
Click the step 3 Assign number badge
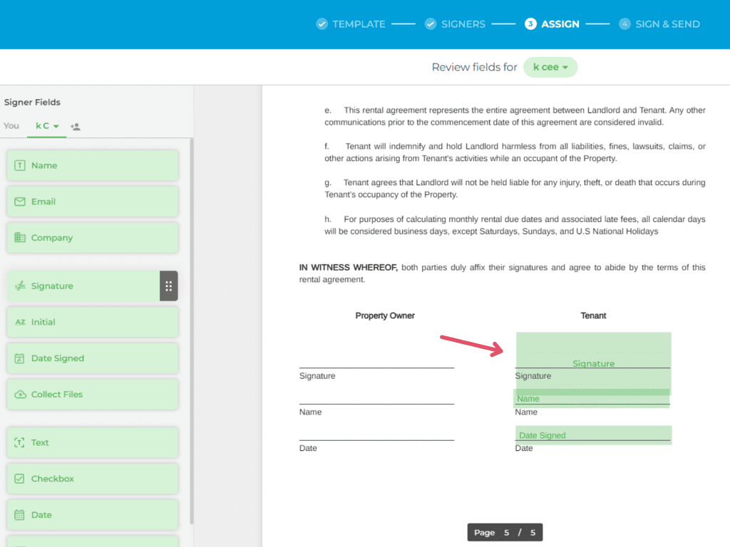coord(530,24)
